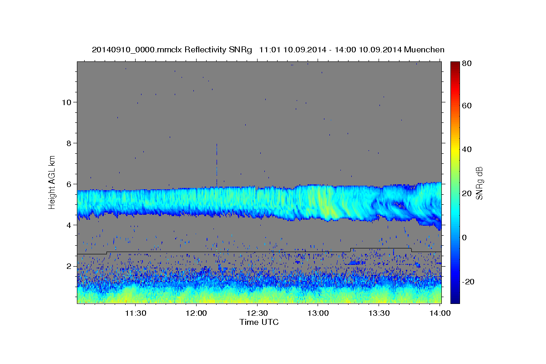Click the colorbar value 0

click(464, 238)
